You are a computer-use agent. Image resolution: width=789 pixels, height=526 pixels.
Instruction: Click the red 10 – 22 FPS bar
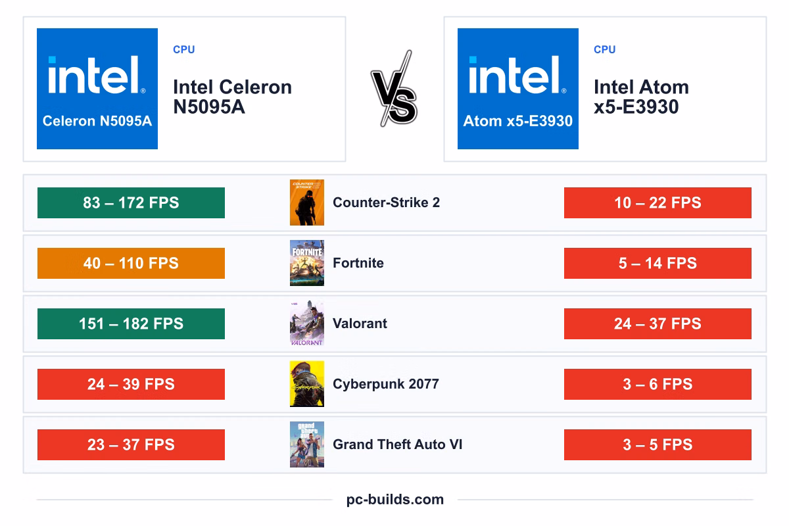(x=657, y=203)
